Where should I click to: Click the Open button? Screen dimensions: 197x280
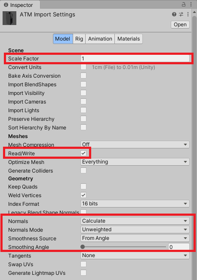(x=180, y=25)
